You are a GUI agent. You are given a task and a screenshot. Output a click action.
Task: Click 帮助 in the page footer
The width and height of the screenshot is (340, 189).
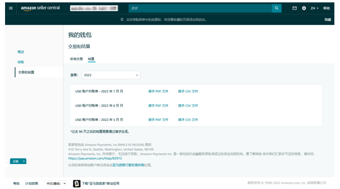point(16,184)
